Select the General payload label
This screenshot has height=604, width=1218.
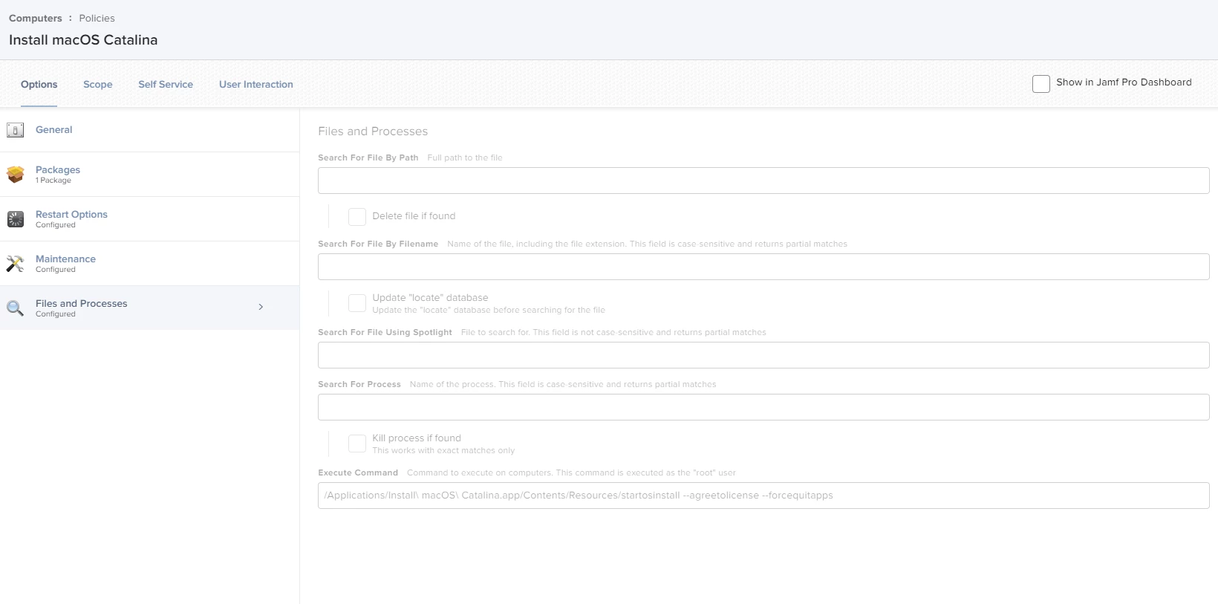point(54,129)
